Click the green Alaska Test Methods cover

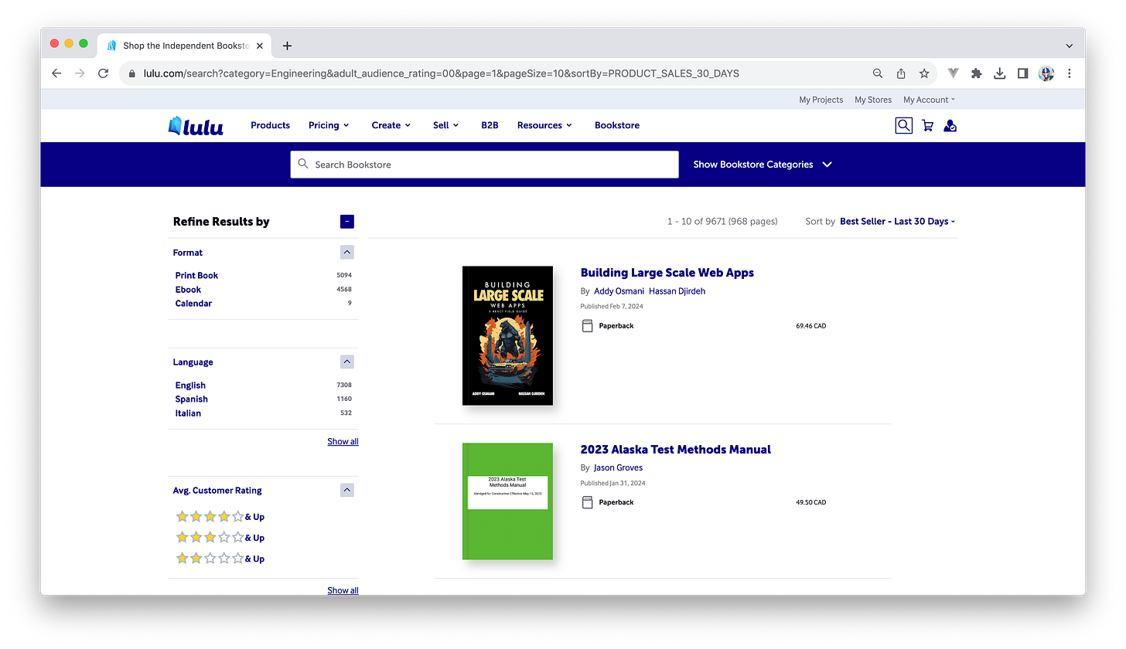(507, 501)
